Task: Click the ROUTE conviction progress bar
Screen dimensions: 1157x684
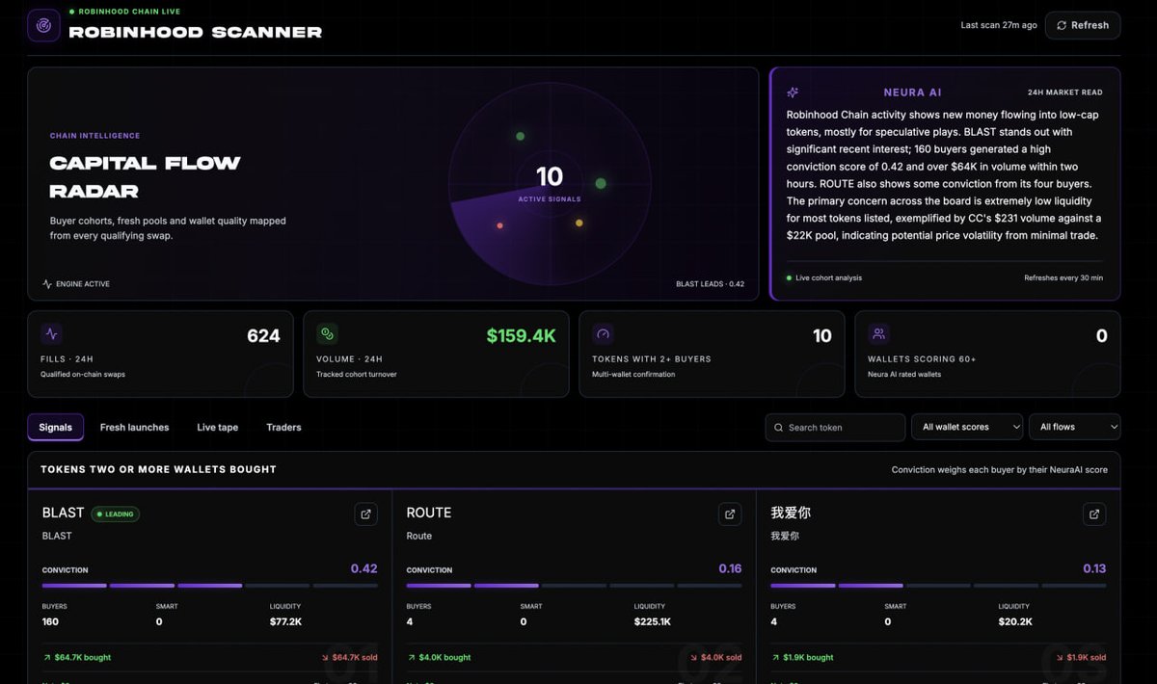Action: (575, 585)
